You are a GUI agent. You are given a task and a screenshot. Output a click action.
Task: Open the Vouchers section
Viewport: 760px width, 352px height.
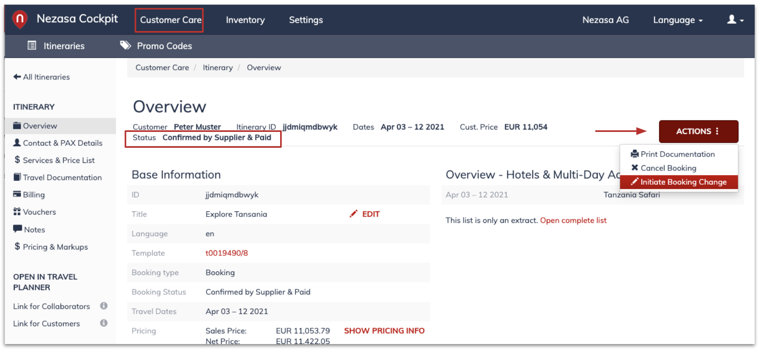[x=39, y=212]
